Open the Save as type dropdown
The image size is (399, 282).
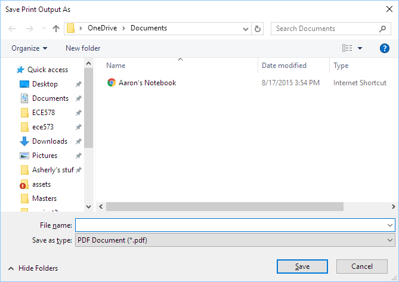[235, 240]
